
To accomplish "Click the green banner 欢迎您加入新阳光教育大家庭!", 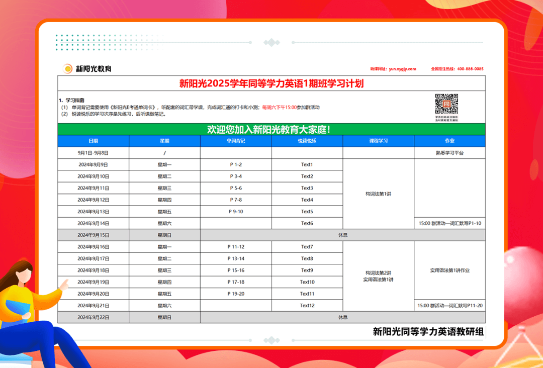I will 271,130.
